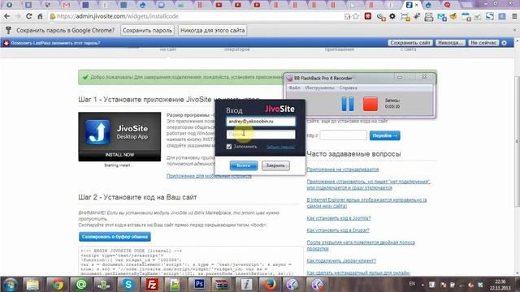
Task: Click Сохранить сайт in the LastPass bar
Action: pyautogui.click(x=410, y=43)
